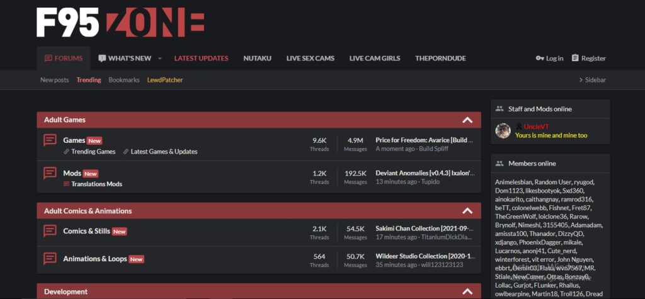Open ThePornDude menu item
Viewport: 645px width, 299px height.
coord(440,59)
